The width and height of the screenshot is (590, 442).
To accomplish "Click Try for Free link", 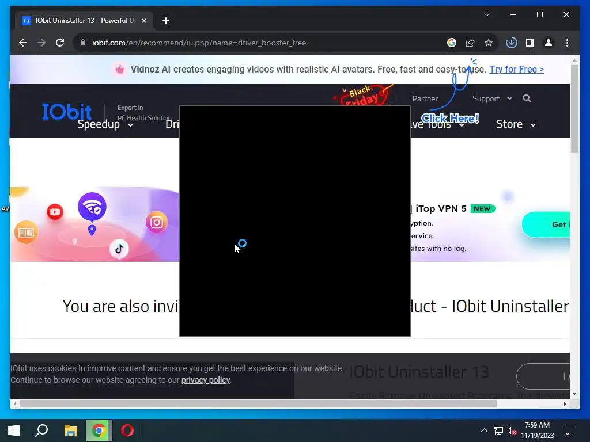I will tap(516, 69).
